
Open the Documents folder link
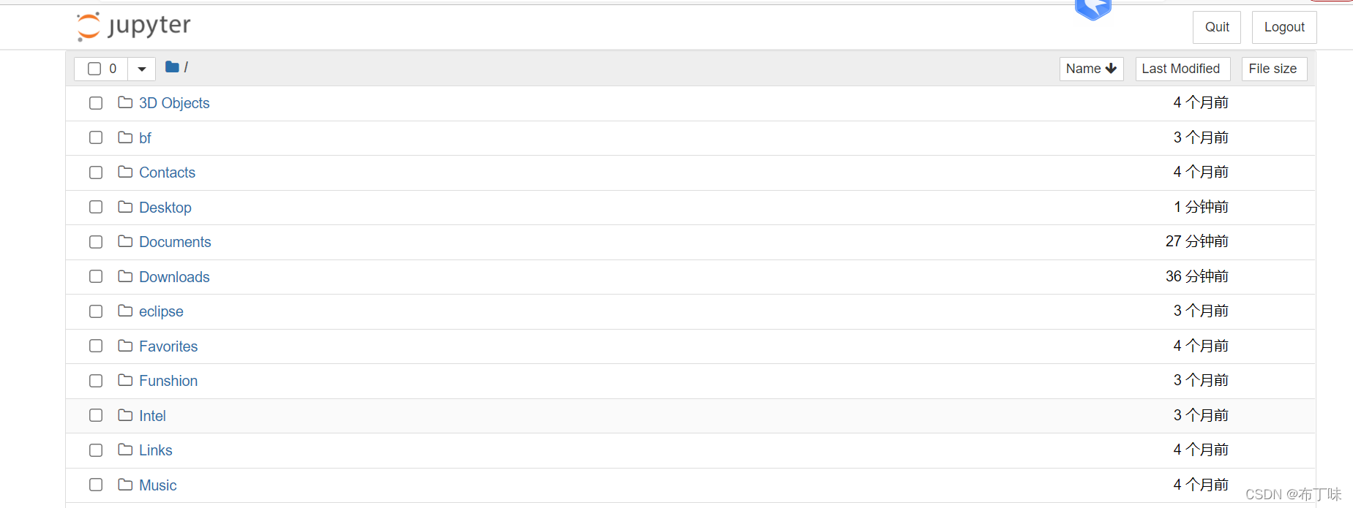pos(175,242)
